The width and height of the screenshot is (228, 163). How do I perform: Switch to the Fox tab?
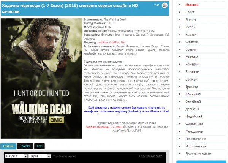(x=40, y=146)
